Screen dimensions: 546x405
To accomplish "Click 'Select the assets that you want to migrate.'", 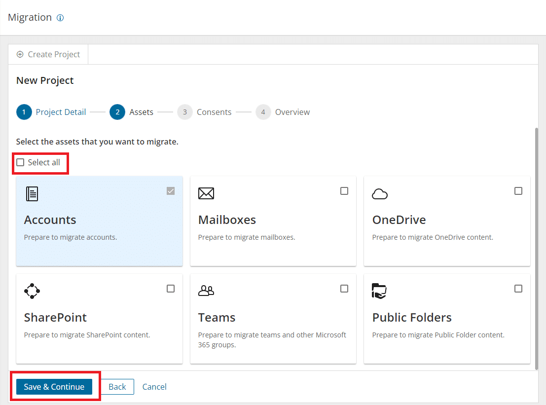I will [x=97, y=142].
